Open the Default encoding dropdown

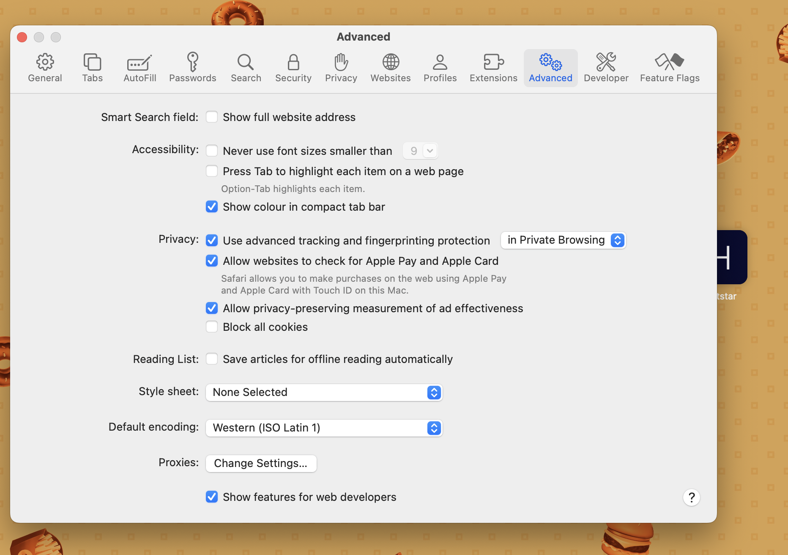click(323, 428)
